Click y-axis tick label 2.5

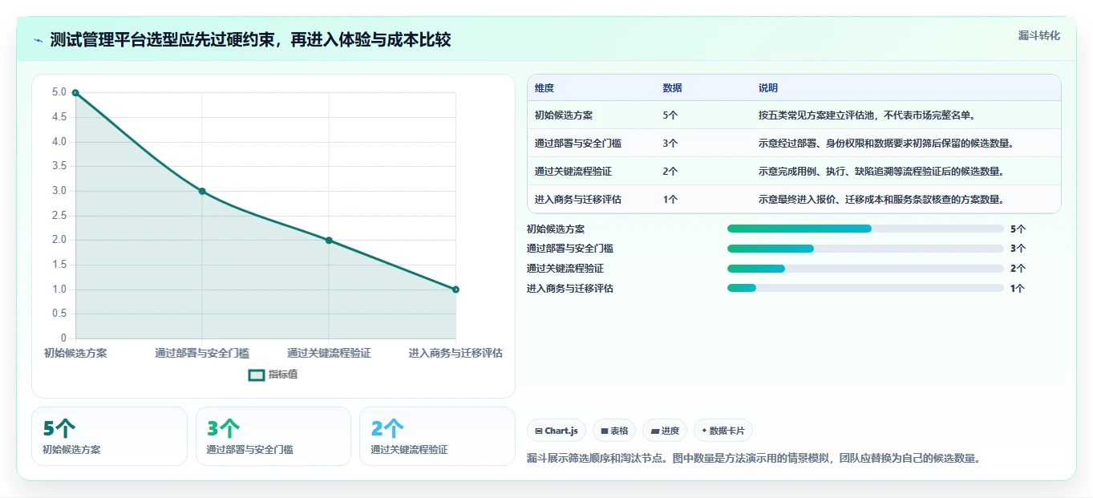(59, 216)
